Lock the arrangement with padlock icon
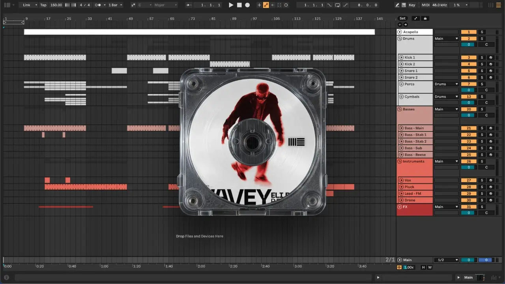The width and height of the screenshot is (505, 284). click(x=425, y=19)
